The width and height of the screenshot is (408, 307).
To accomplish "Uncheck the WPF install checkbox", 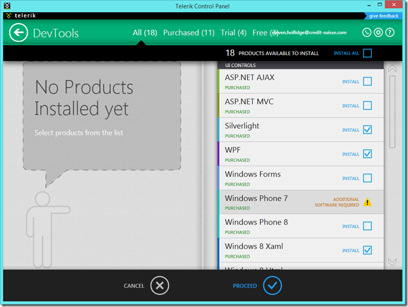I will click(367, 153).
